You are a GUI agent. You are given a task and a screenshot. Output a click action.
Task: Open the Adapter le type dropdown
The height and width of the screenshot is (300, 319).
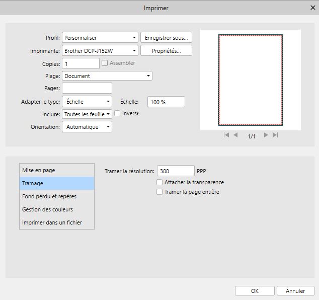[87, 102]
